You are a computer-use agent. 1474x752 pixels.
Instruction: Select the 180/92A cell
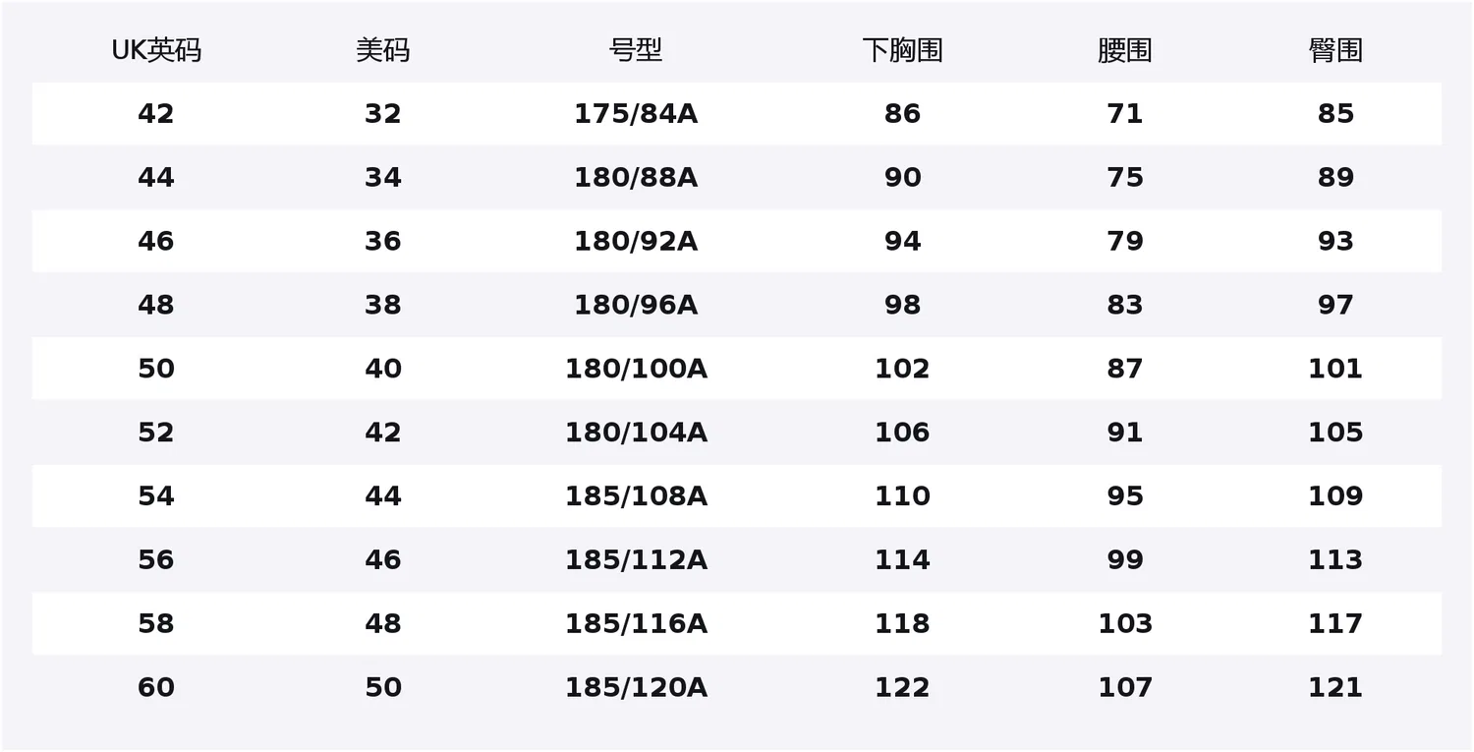tap(636, 242)
